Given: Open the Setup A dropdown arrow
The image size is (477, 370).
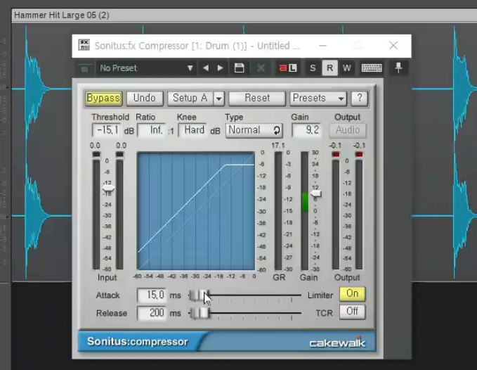Looking at the screenshot, I should 218,98.
